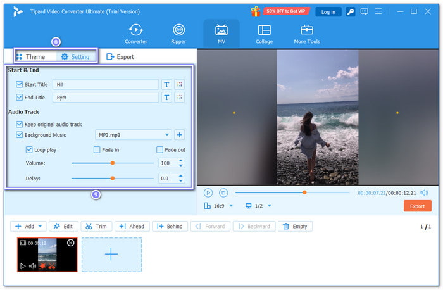Add a background music file
This screenshot has width=443, height=290.
(x=179, y=135)
